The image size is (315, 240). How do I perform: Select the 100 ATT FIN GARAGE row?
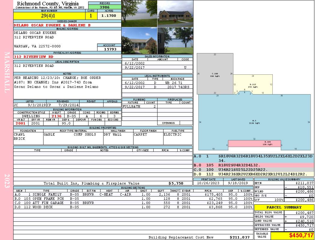133,203
